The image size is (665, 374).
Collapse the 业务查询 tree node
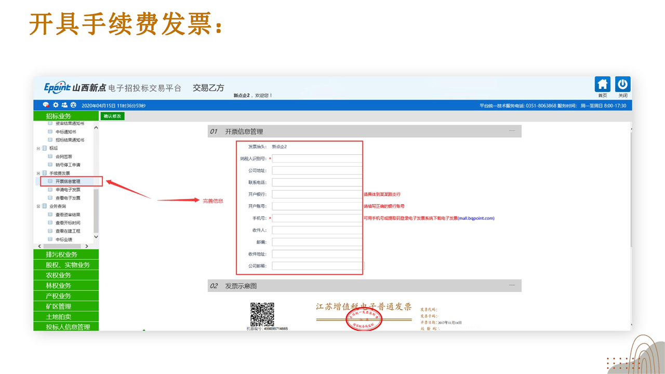click(x=38, y=206)
